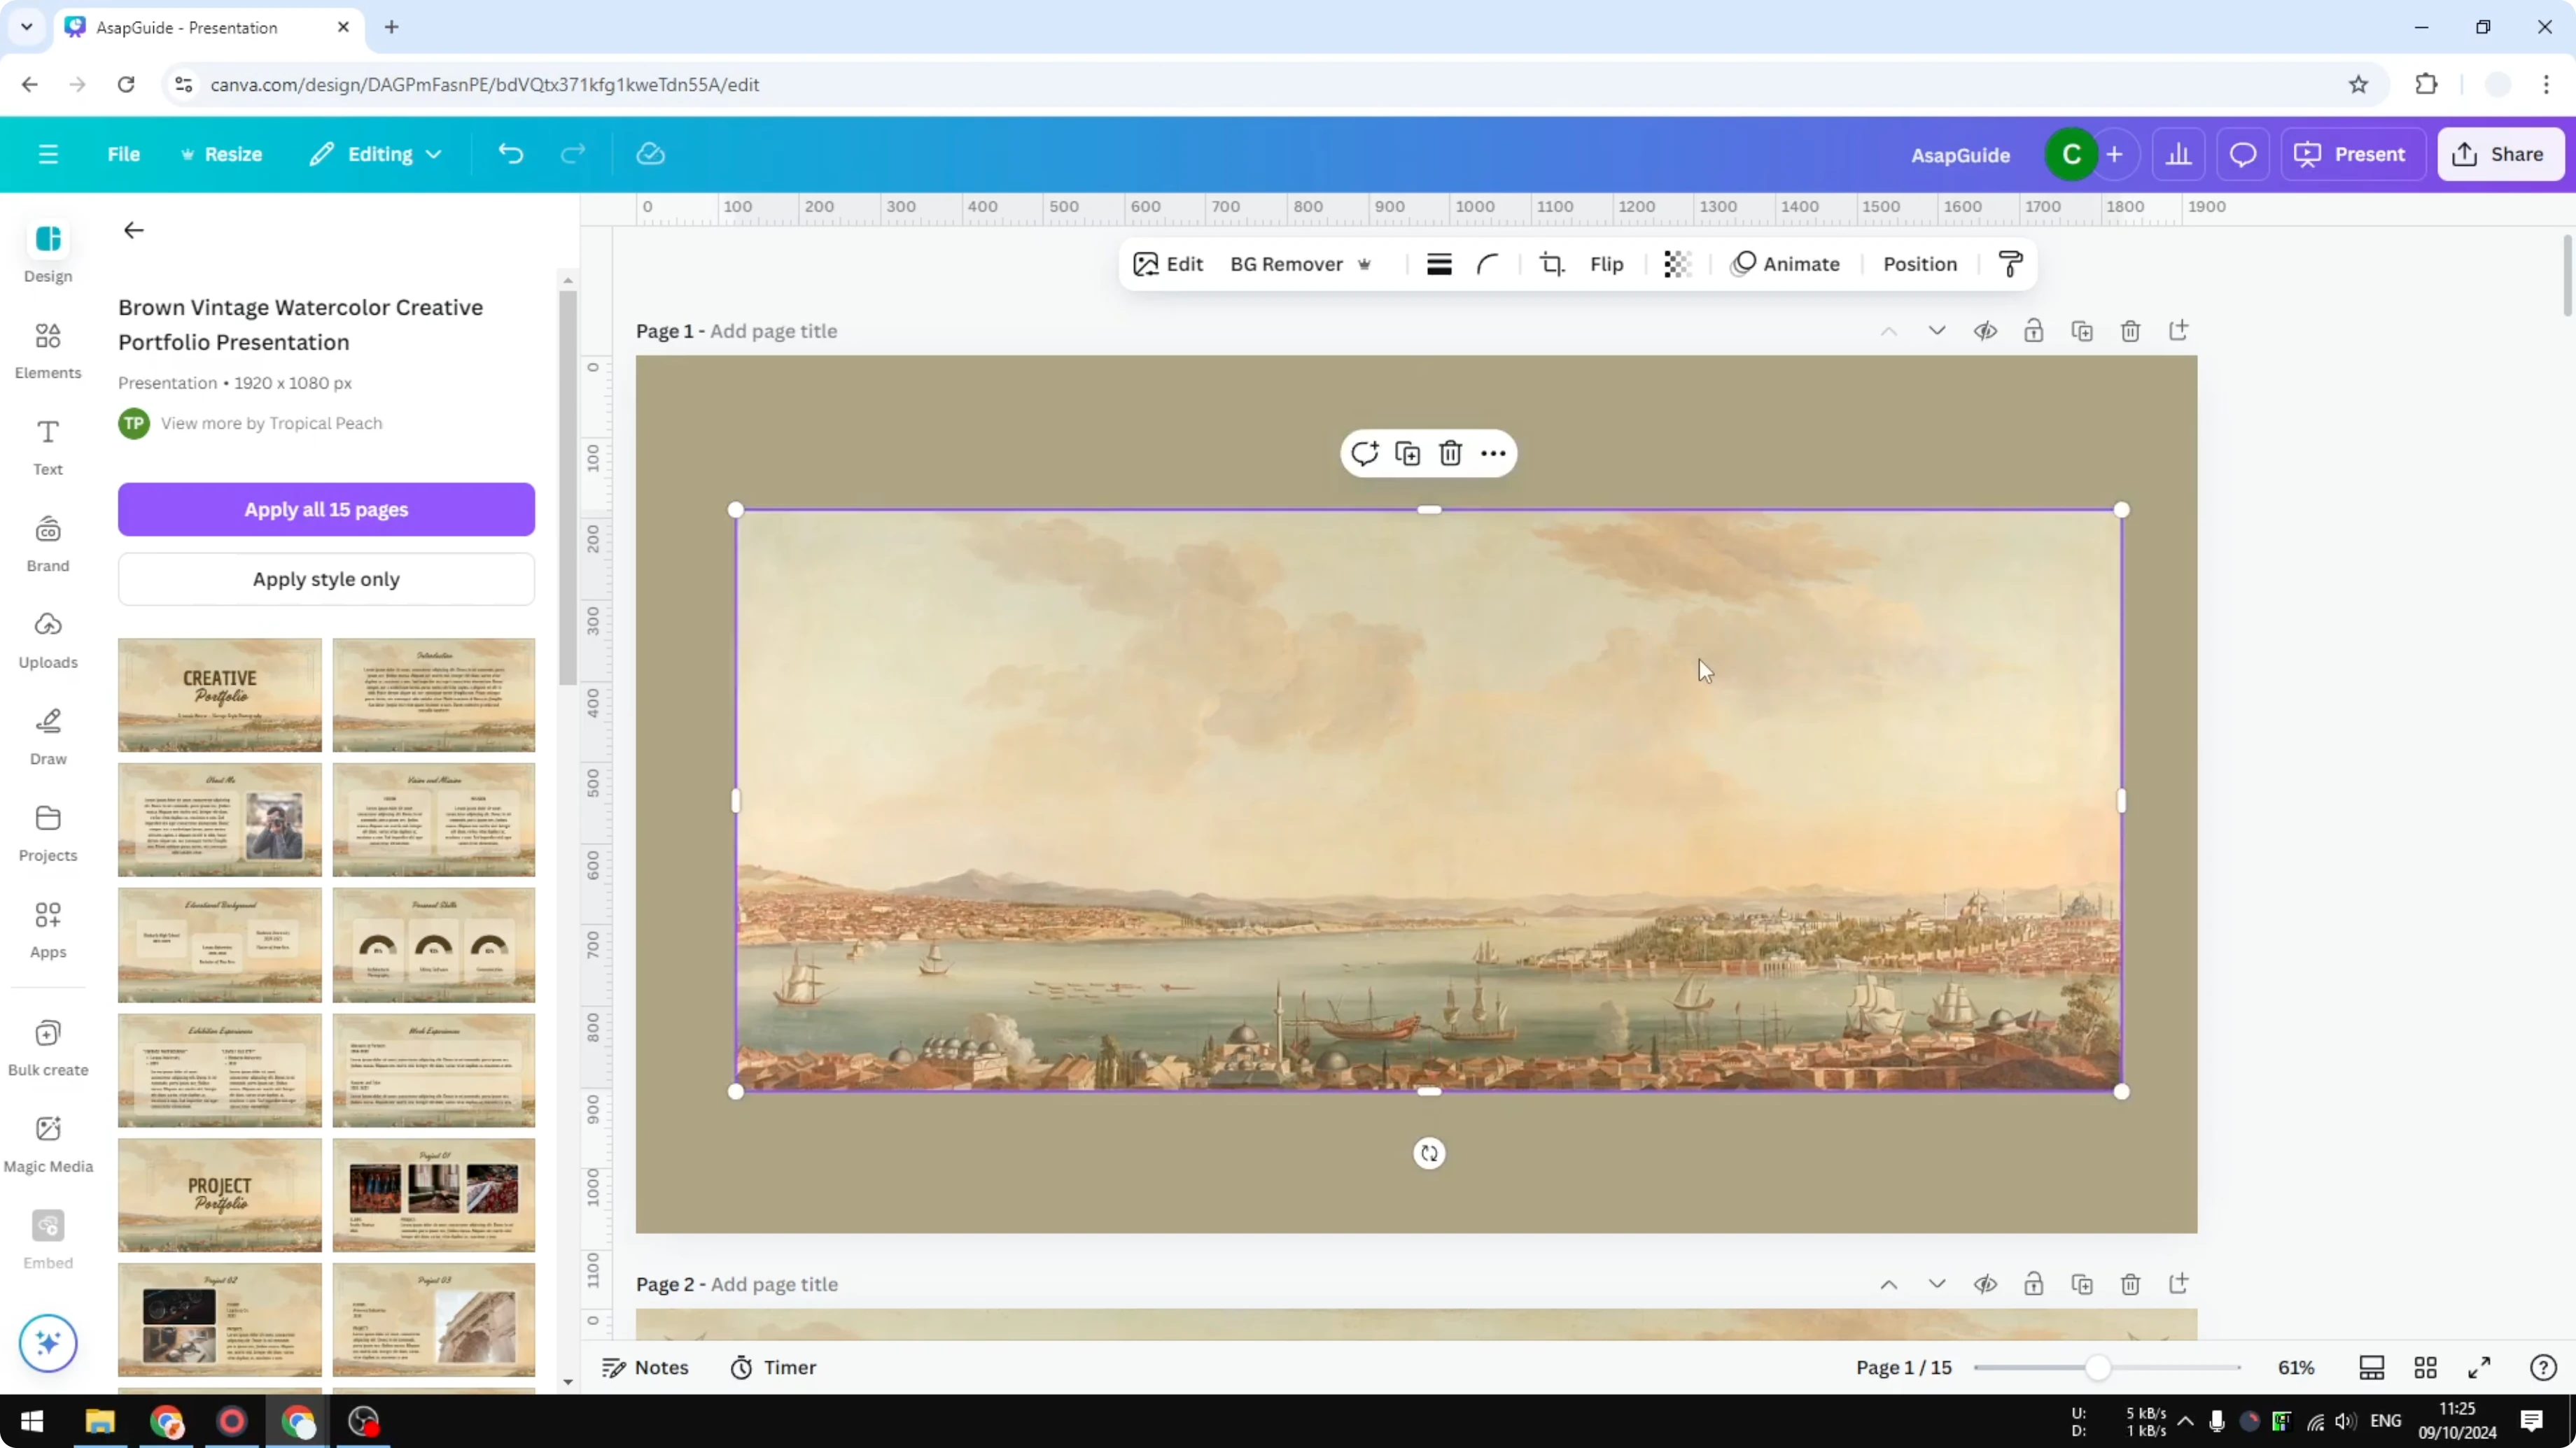Open Animate panel

[x=1785, y=264]
